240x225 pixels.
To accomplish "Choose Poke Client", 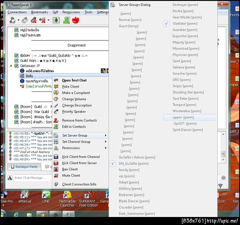I will point(71,87).
